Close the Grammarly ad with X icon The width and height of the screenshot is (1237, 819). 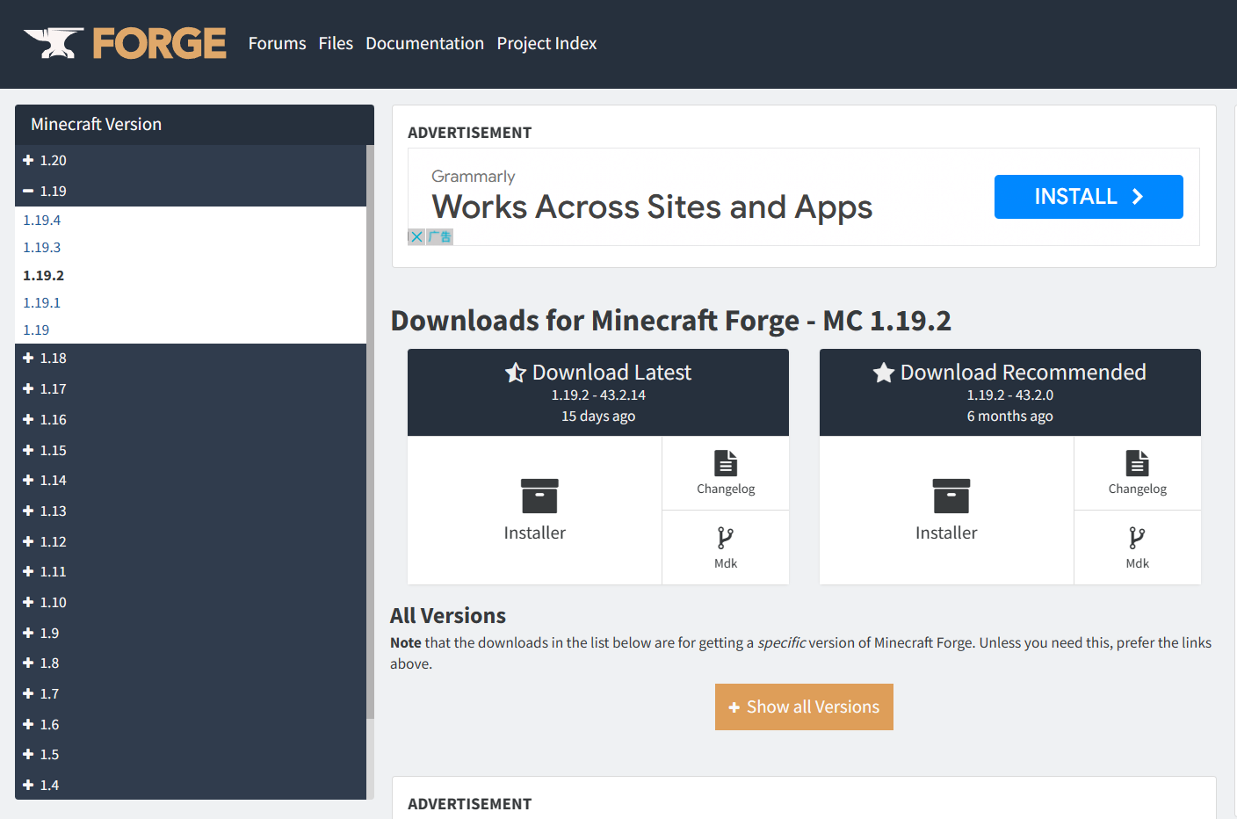point(416,237)
